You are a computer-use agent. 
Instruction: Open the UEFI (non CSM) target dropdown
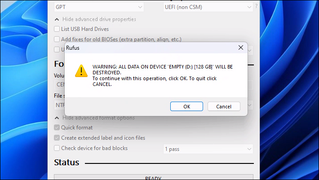(208, 7)
